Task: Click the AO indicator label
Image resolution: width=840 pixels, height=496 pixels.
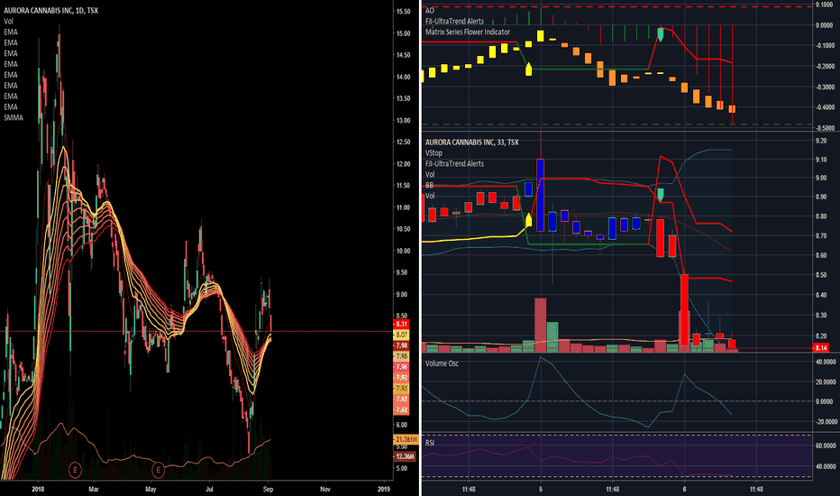Action: coord(430,10)
